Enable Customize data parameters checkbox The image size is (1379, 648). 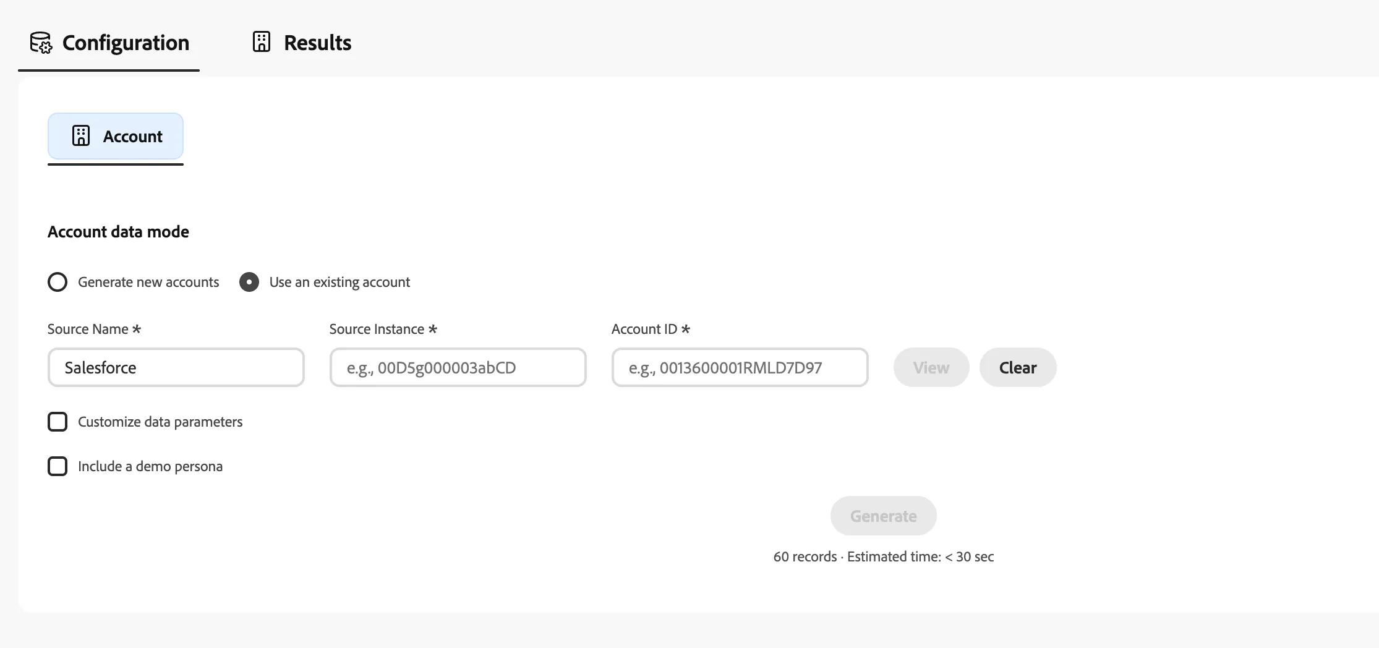pyautogui.click(x=58, y=422)
